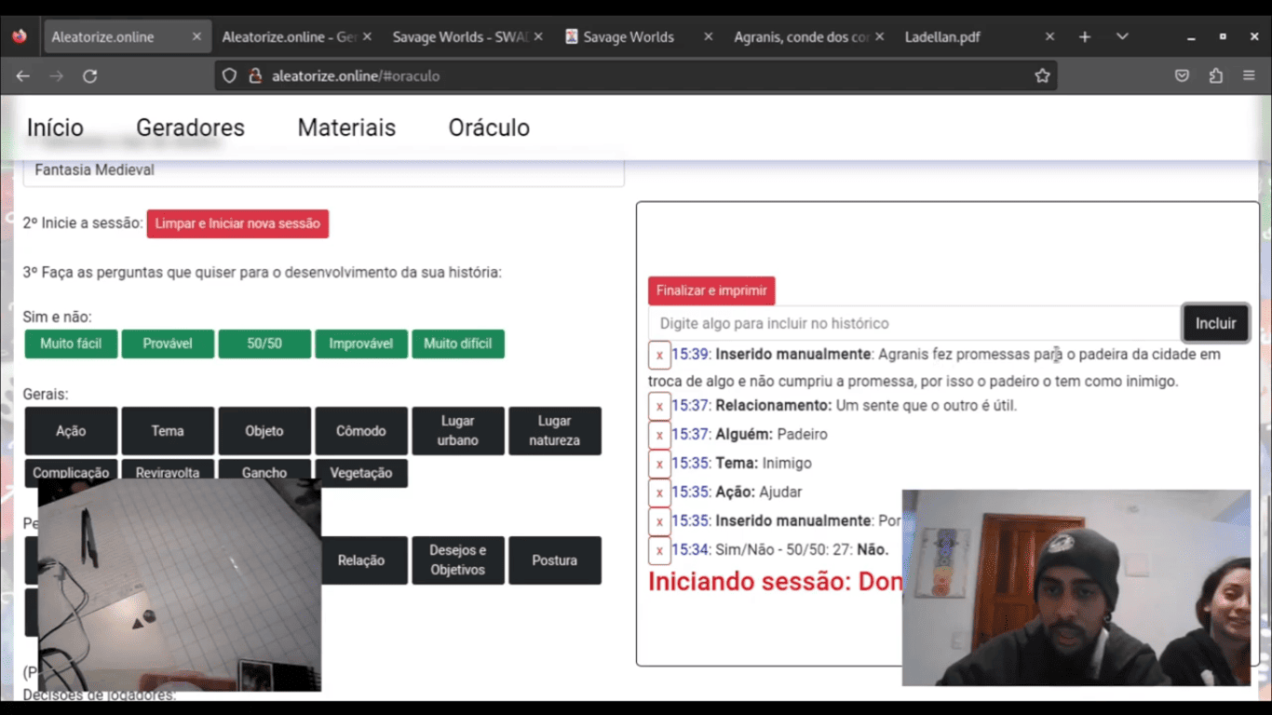Generate an Objeto result
This screenshot has width=1272, height=715.
264,431
